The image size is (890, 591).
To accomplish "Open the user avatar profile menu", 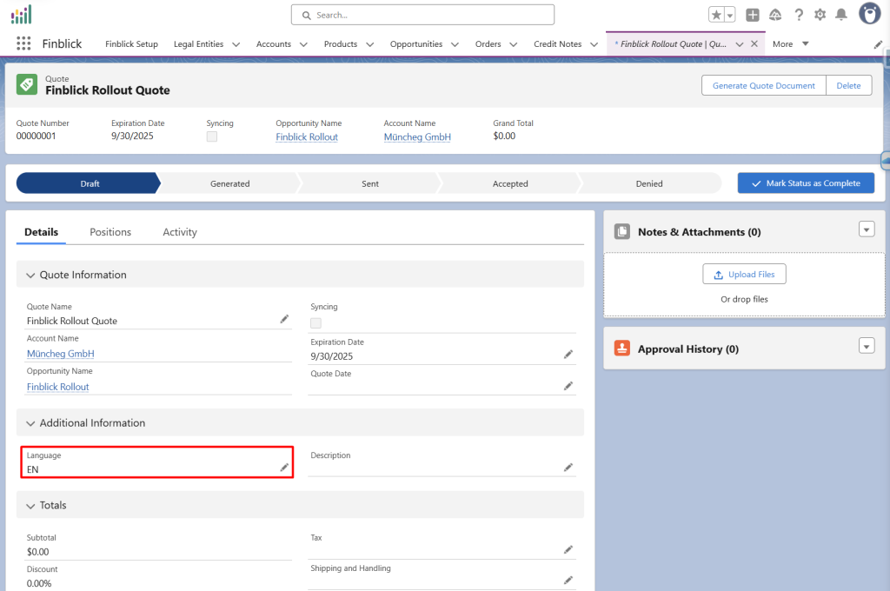I will [869, 14].
